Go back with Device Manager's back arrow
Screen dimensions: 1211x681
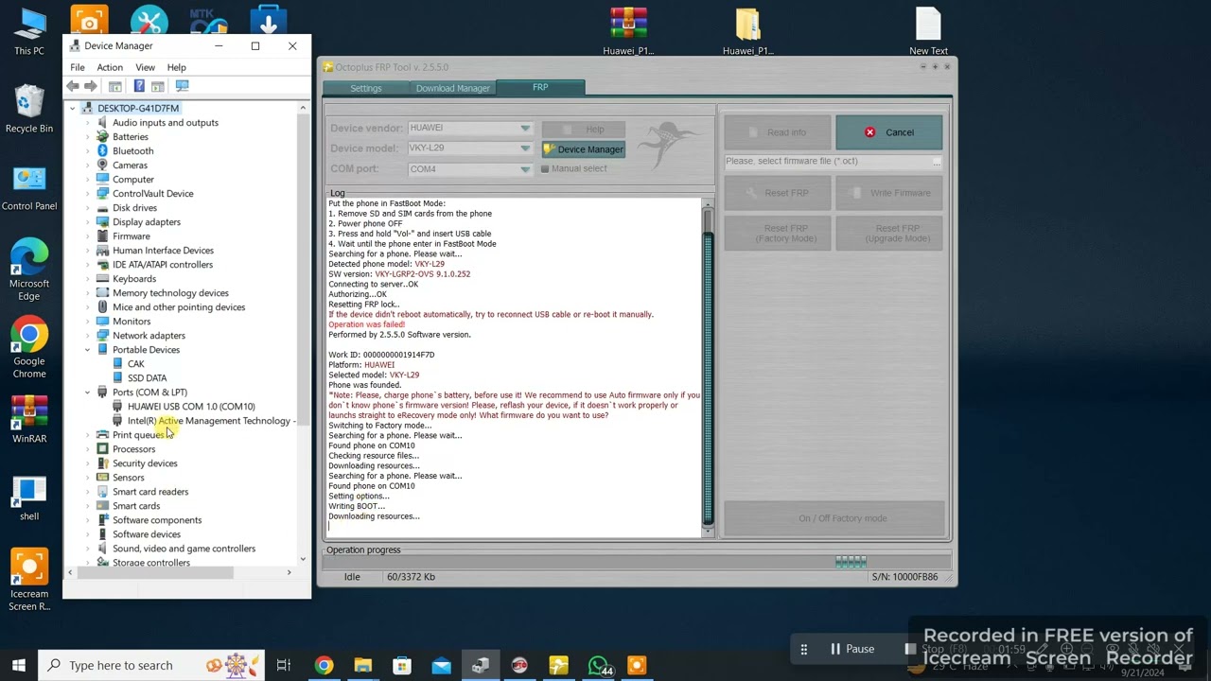[73, 86]
